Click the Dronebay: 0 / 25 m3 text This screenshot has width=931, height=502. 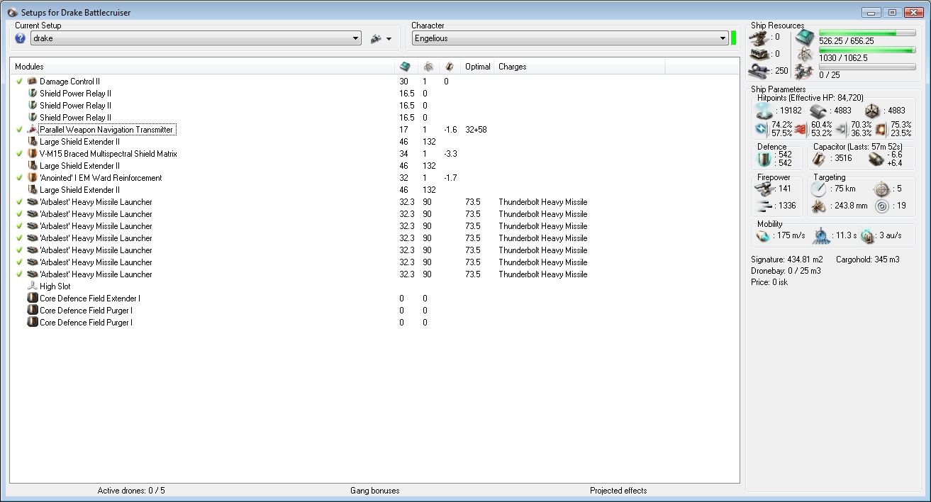point(786,271)
